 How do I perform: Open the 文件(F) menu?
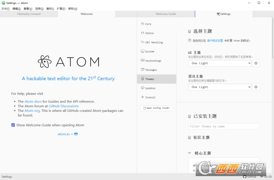tap(5, 9)
